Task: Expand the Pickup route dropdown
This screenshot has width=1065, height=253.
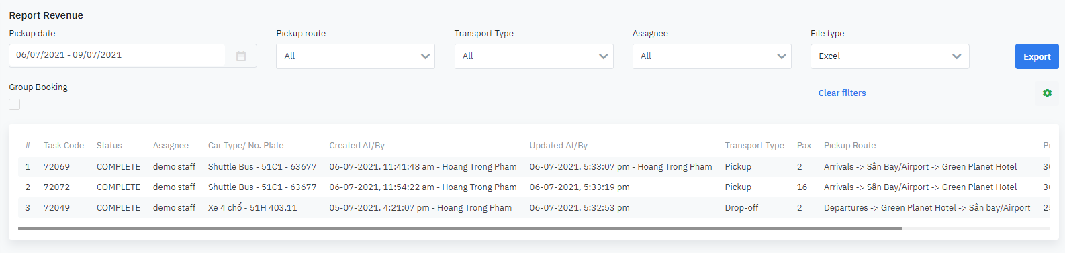Action: [x=355, y=56]
